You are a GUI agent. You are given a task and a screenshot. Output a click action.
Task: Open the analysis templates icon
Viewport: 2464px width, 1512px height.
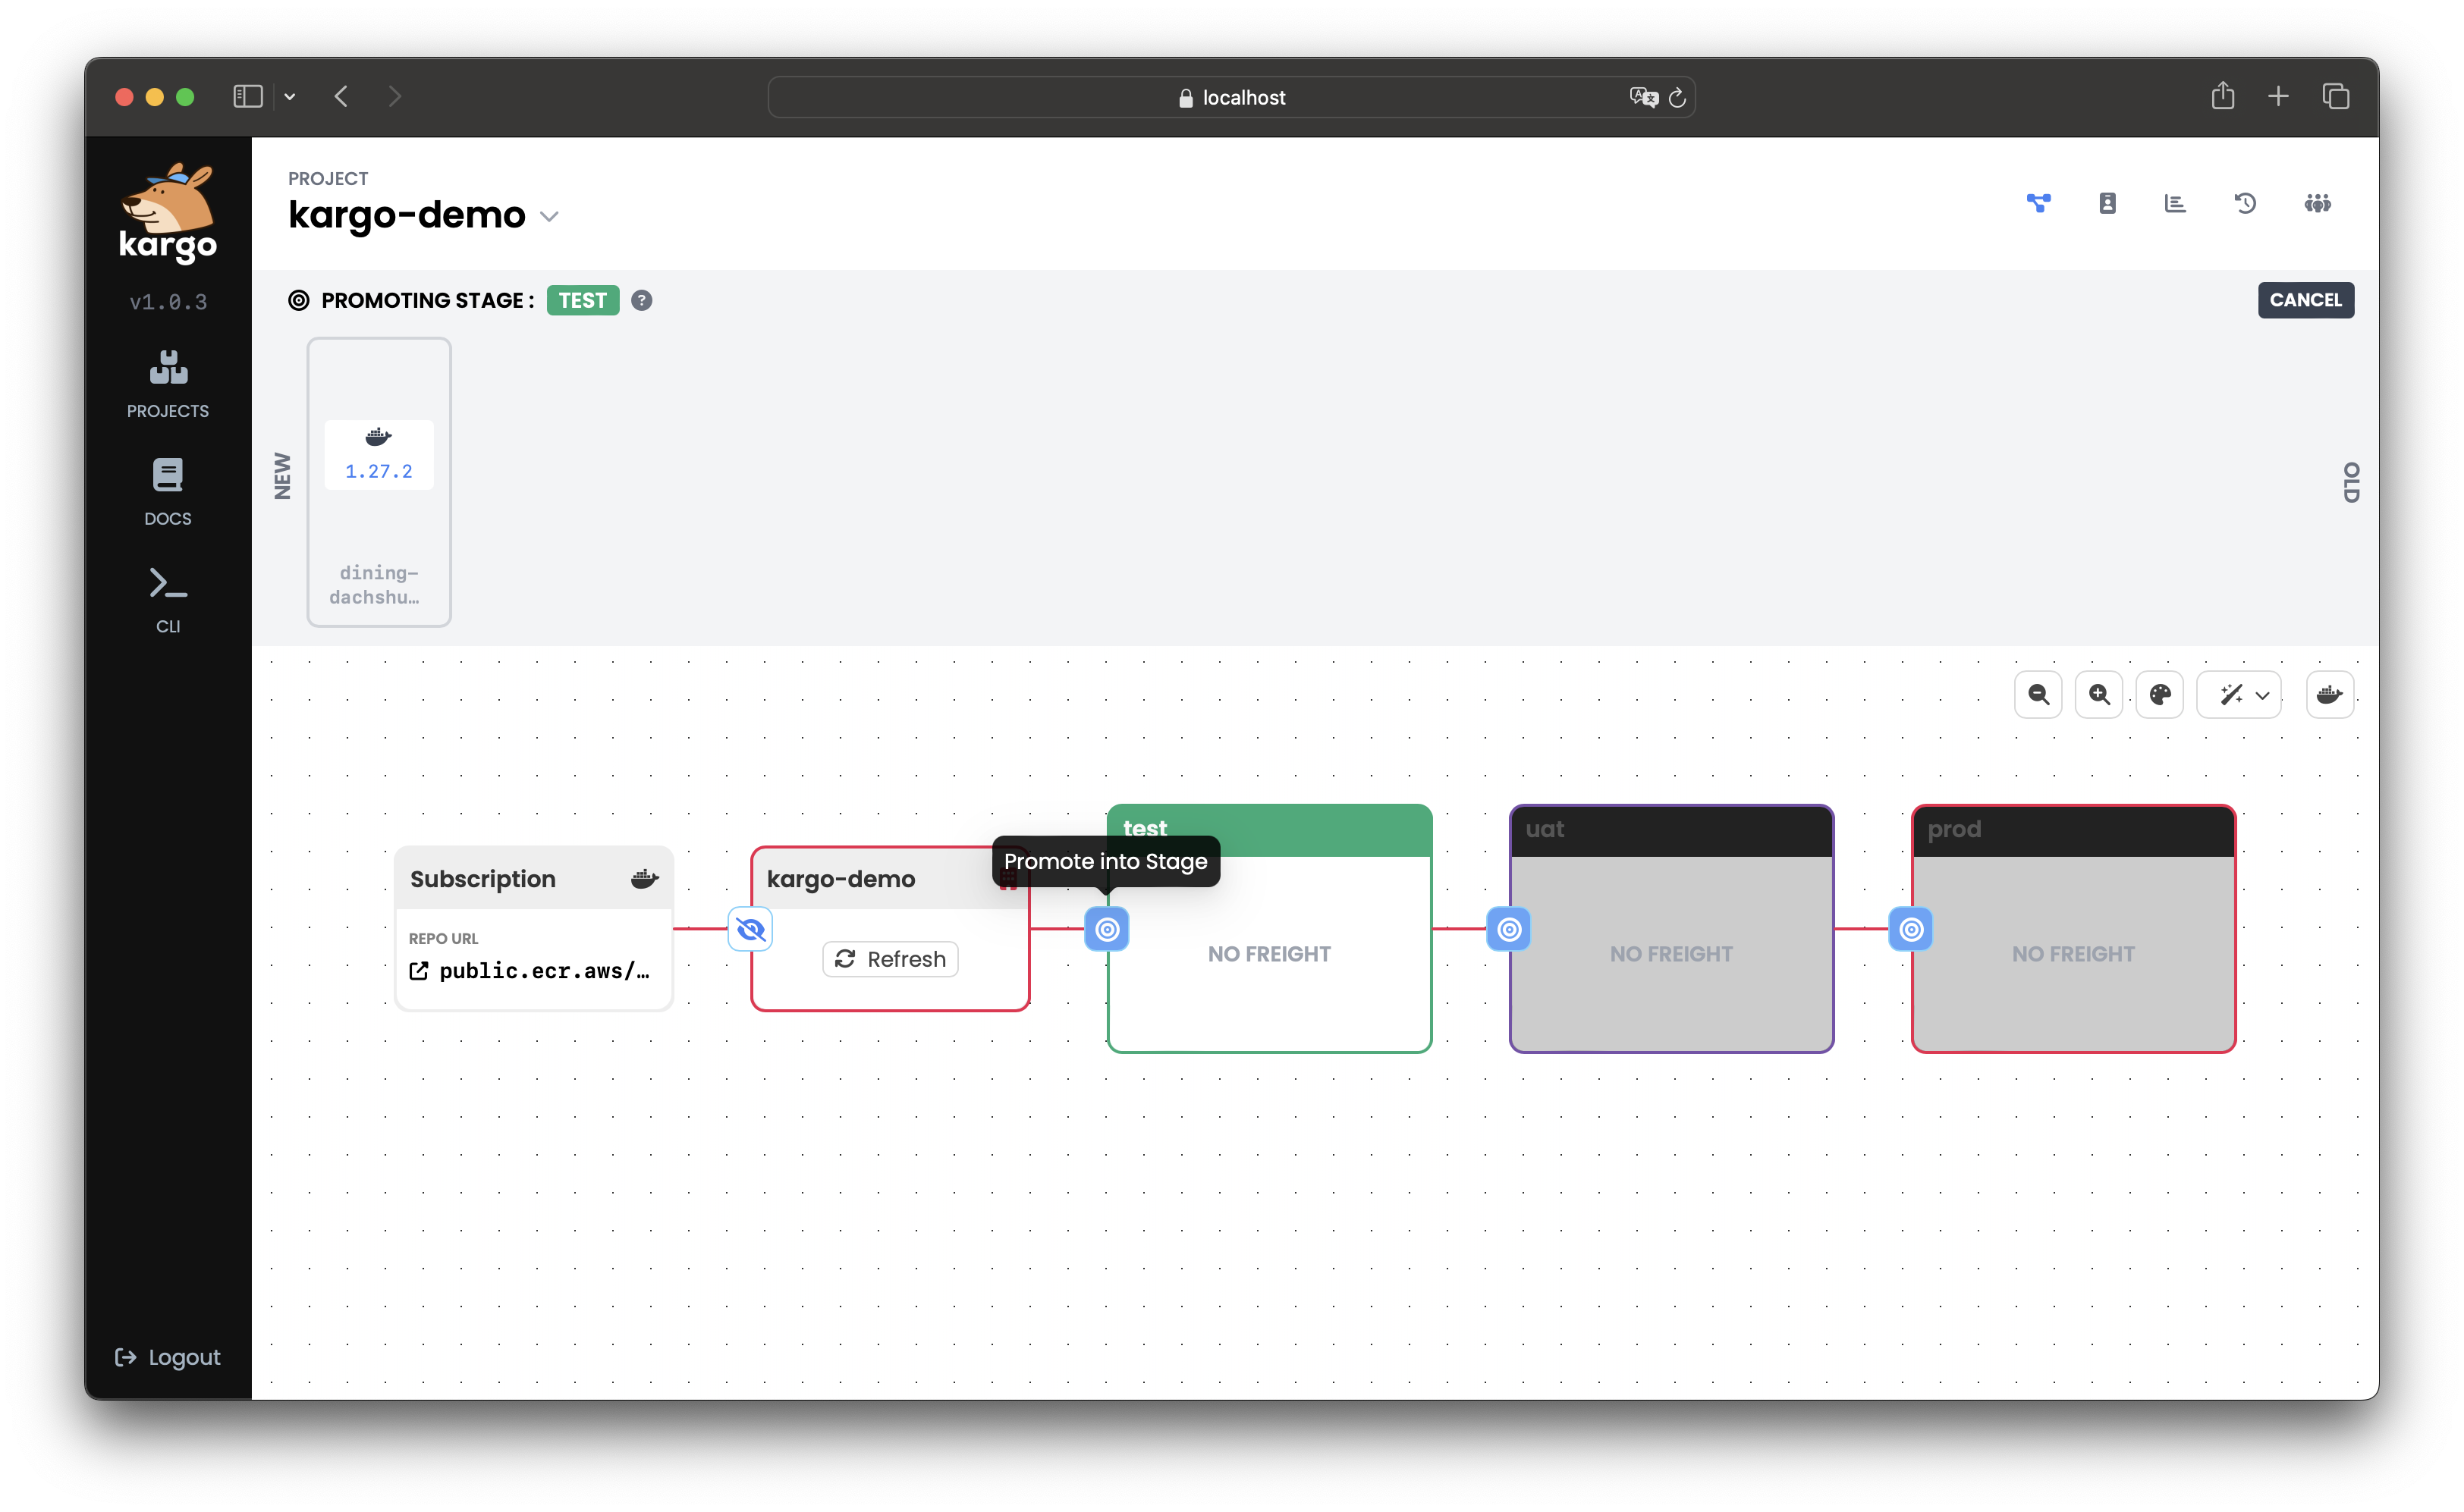pyautogui.click(x=2175, y=204)
